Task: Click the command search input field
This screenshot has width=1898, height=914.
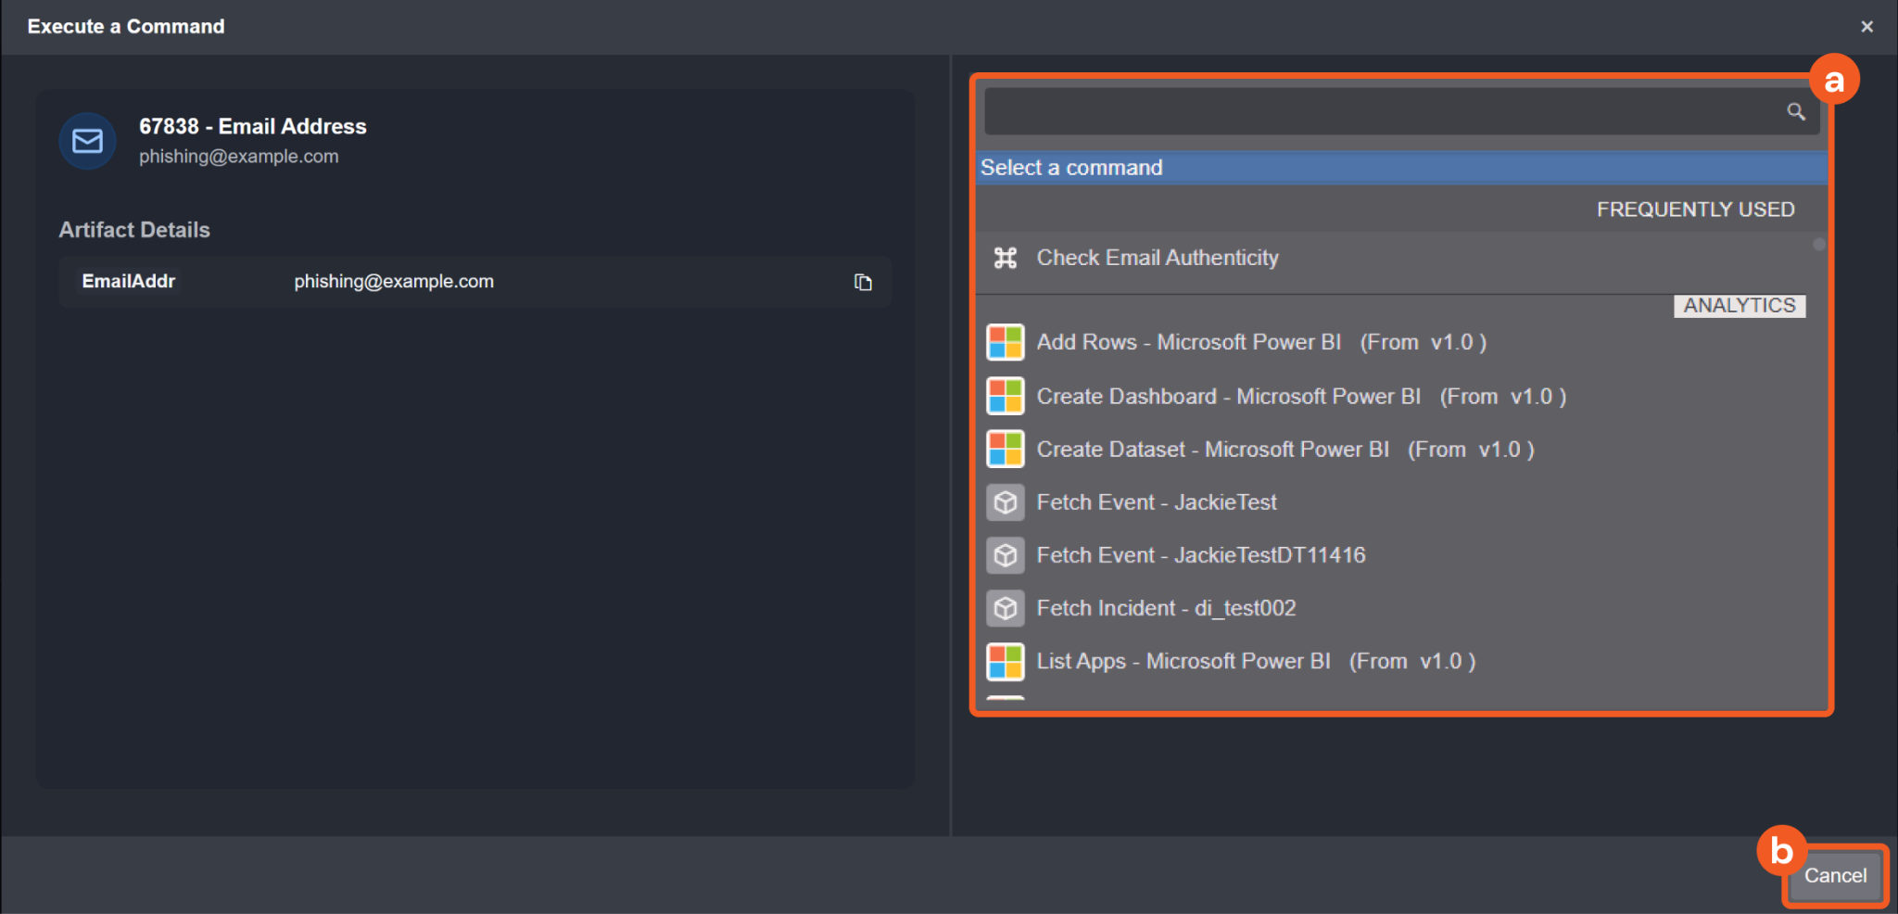Action: [1381, 112]
